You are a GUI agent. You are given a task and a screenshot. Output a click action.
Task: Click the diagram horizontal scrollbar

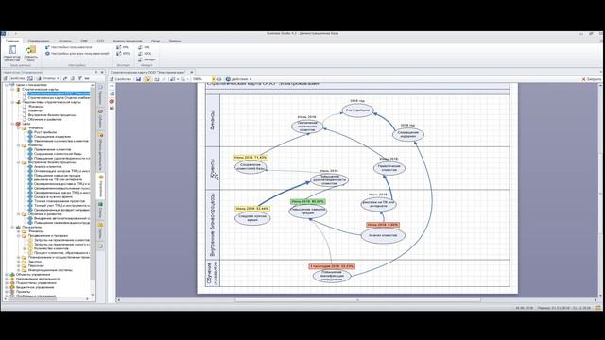pos(357,299)
